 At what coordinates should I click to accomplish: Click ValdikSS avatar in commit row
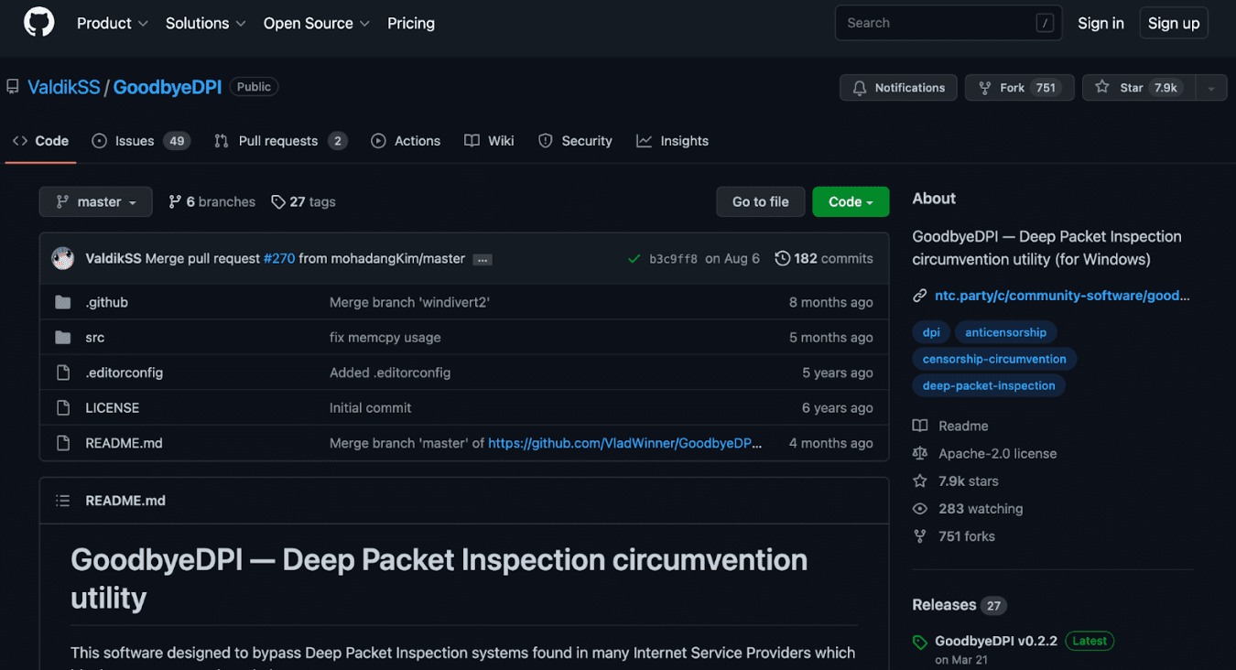[x=62, y=258]
